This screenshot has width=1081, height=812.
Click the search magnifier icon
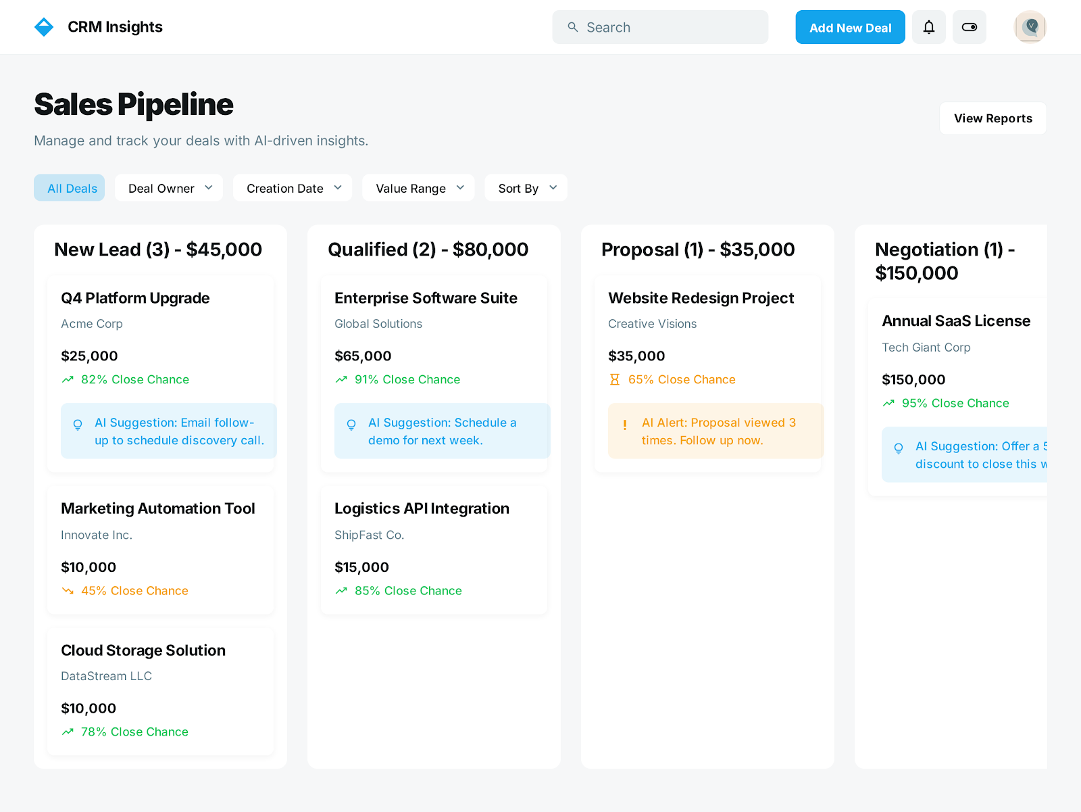[573, 26]
